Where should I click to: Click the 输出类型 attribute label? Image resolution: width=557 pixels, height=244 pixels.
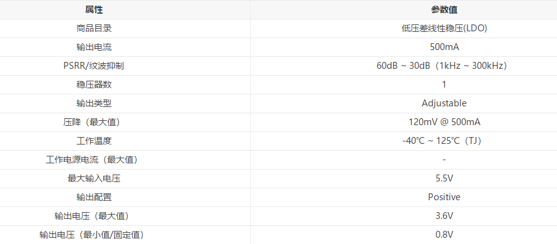[94, 104]
